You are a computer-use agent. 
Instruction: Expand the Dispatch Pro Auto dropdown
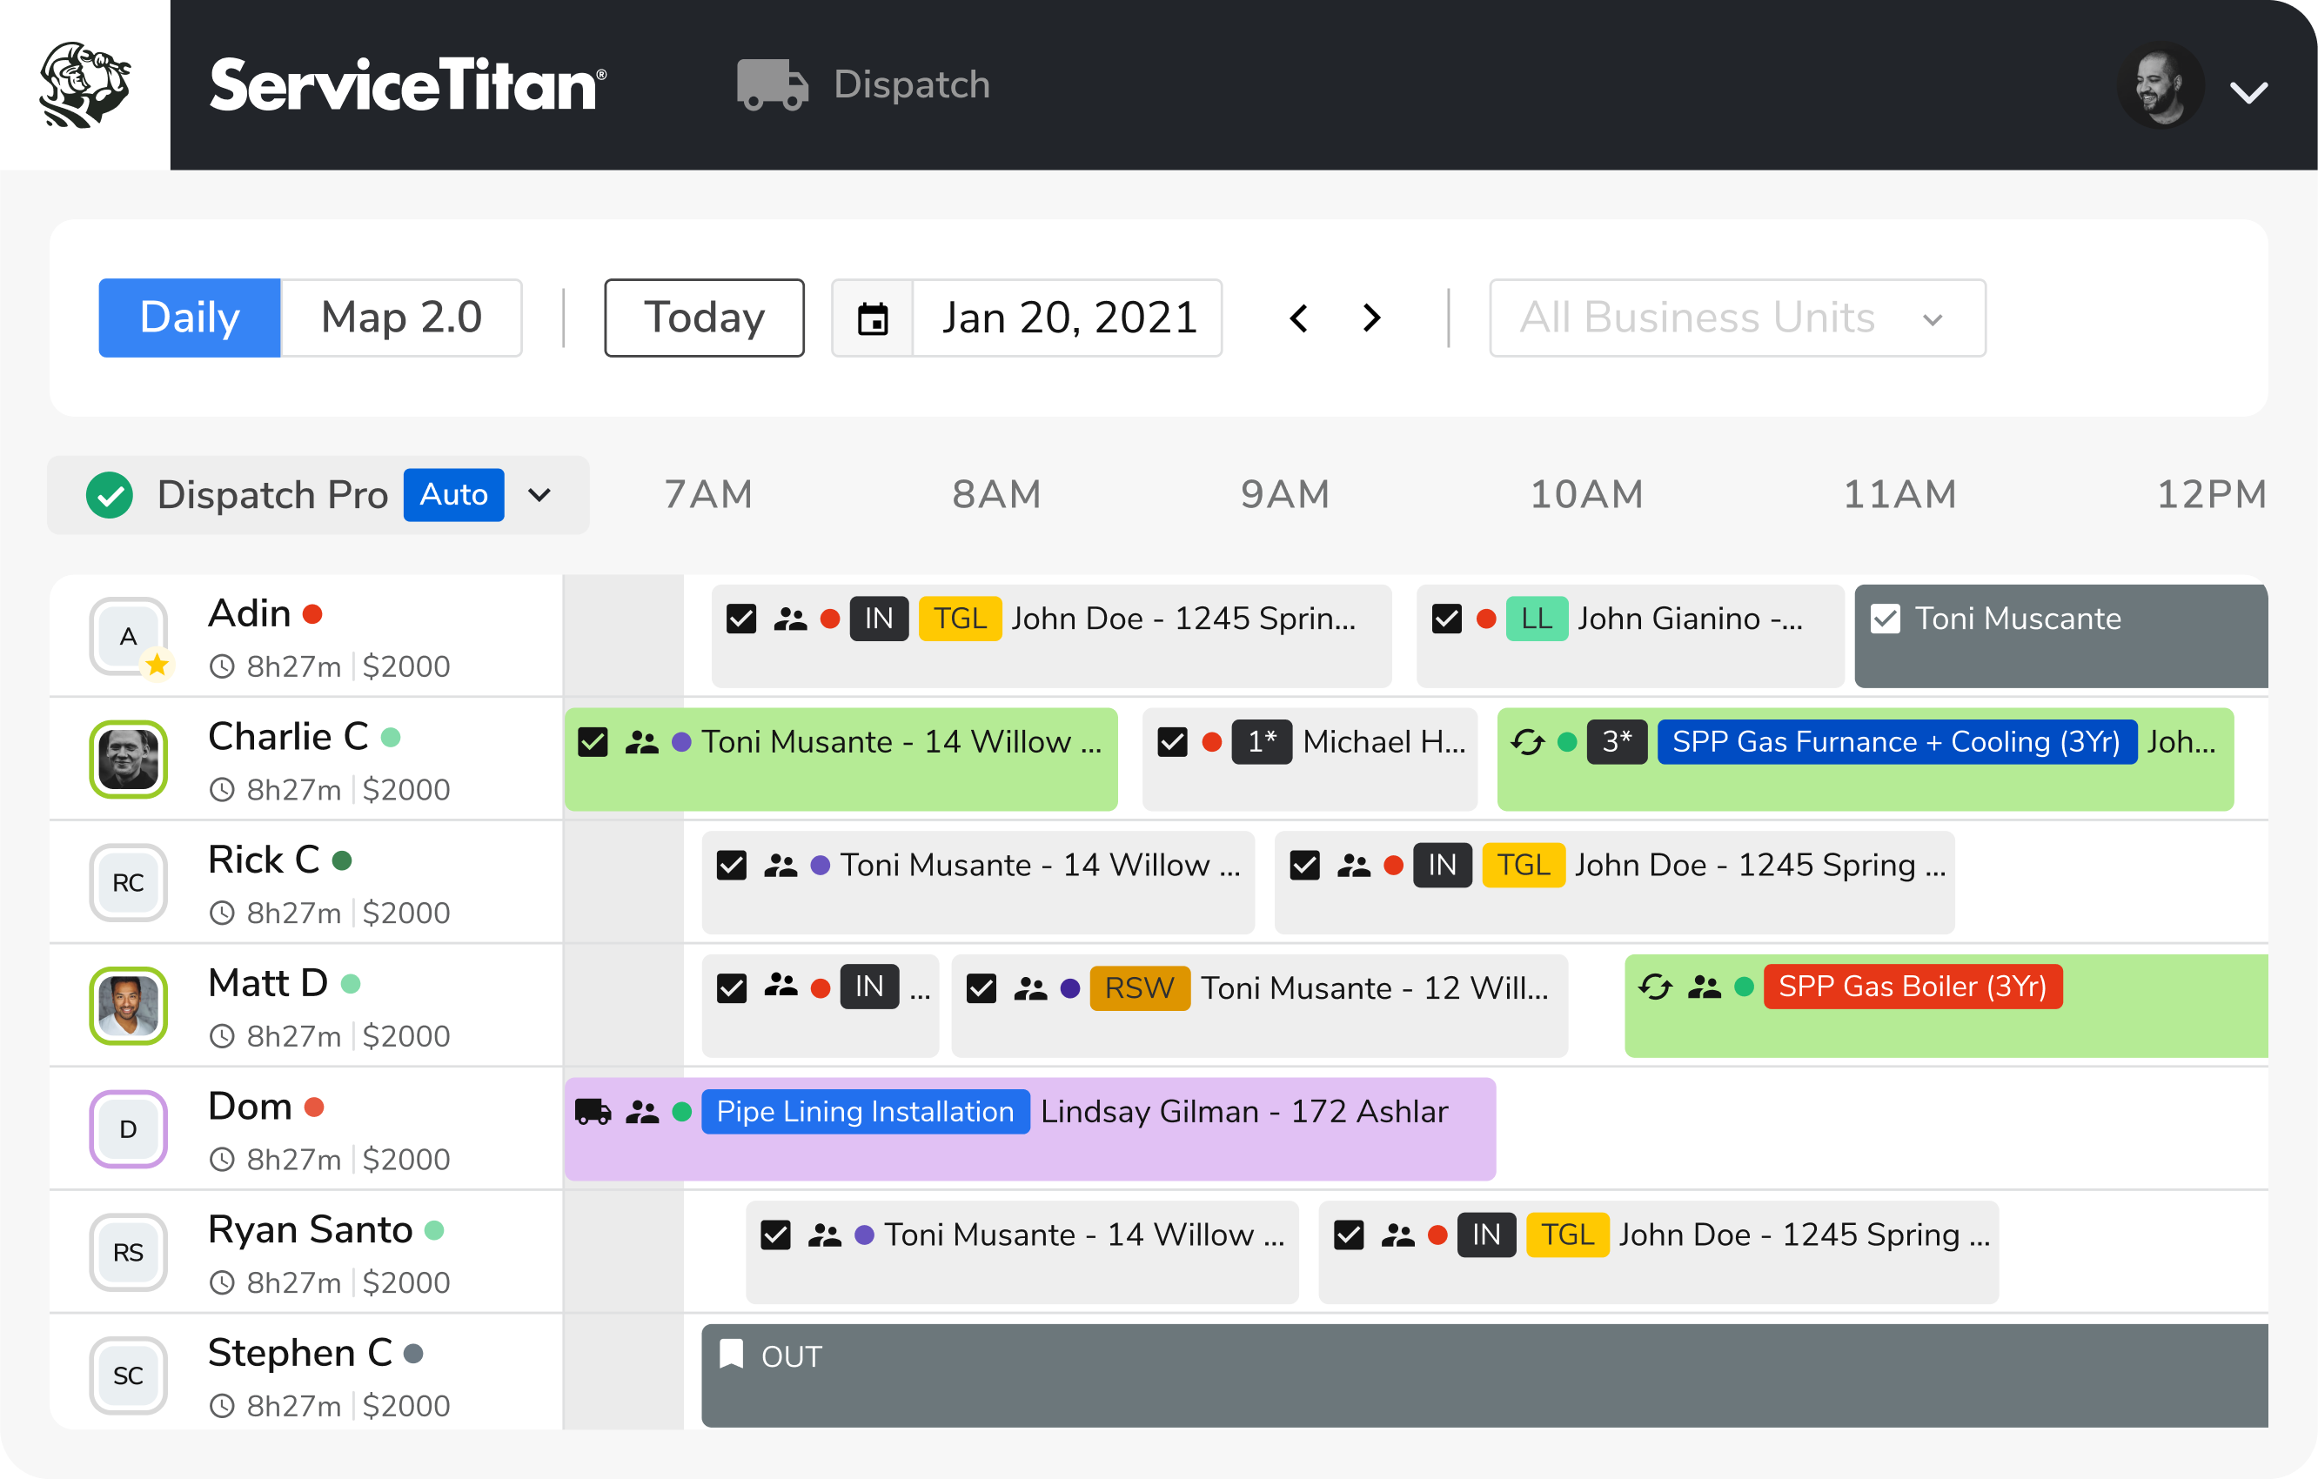[539, 495]
